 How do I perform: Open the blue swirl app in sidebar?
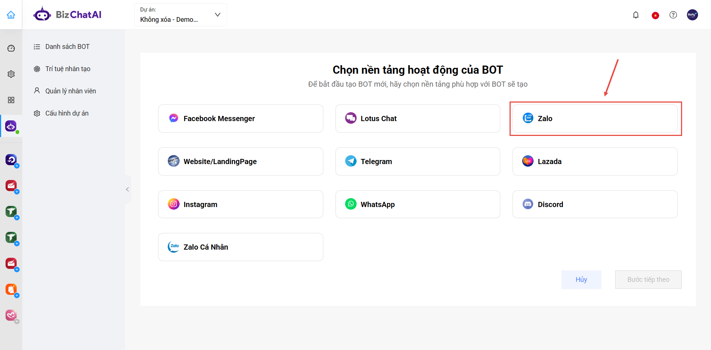(x=11, y=160)
